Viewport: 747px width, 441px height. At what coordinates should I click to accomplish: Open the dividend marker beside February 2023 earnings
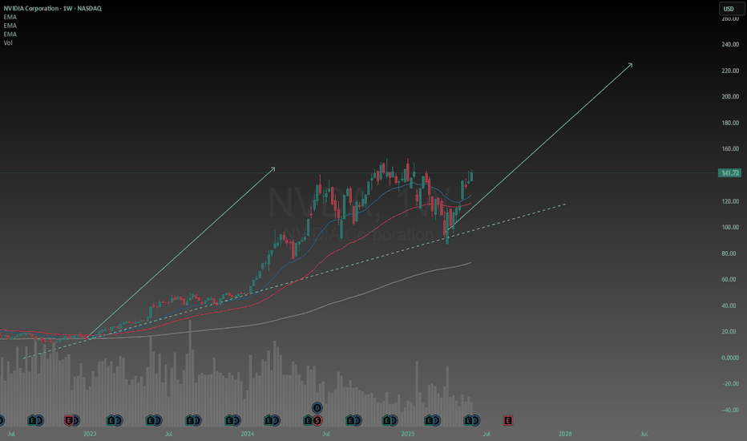(x=118, y=420)
